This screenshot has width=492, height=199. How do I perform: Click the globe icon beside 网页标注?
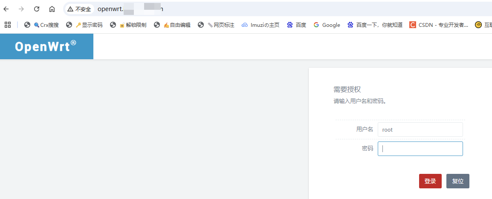pos(201,25)
